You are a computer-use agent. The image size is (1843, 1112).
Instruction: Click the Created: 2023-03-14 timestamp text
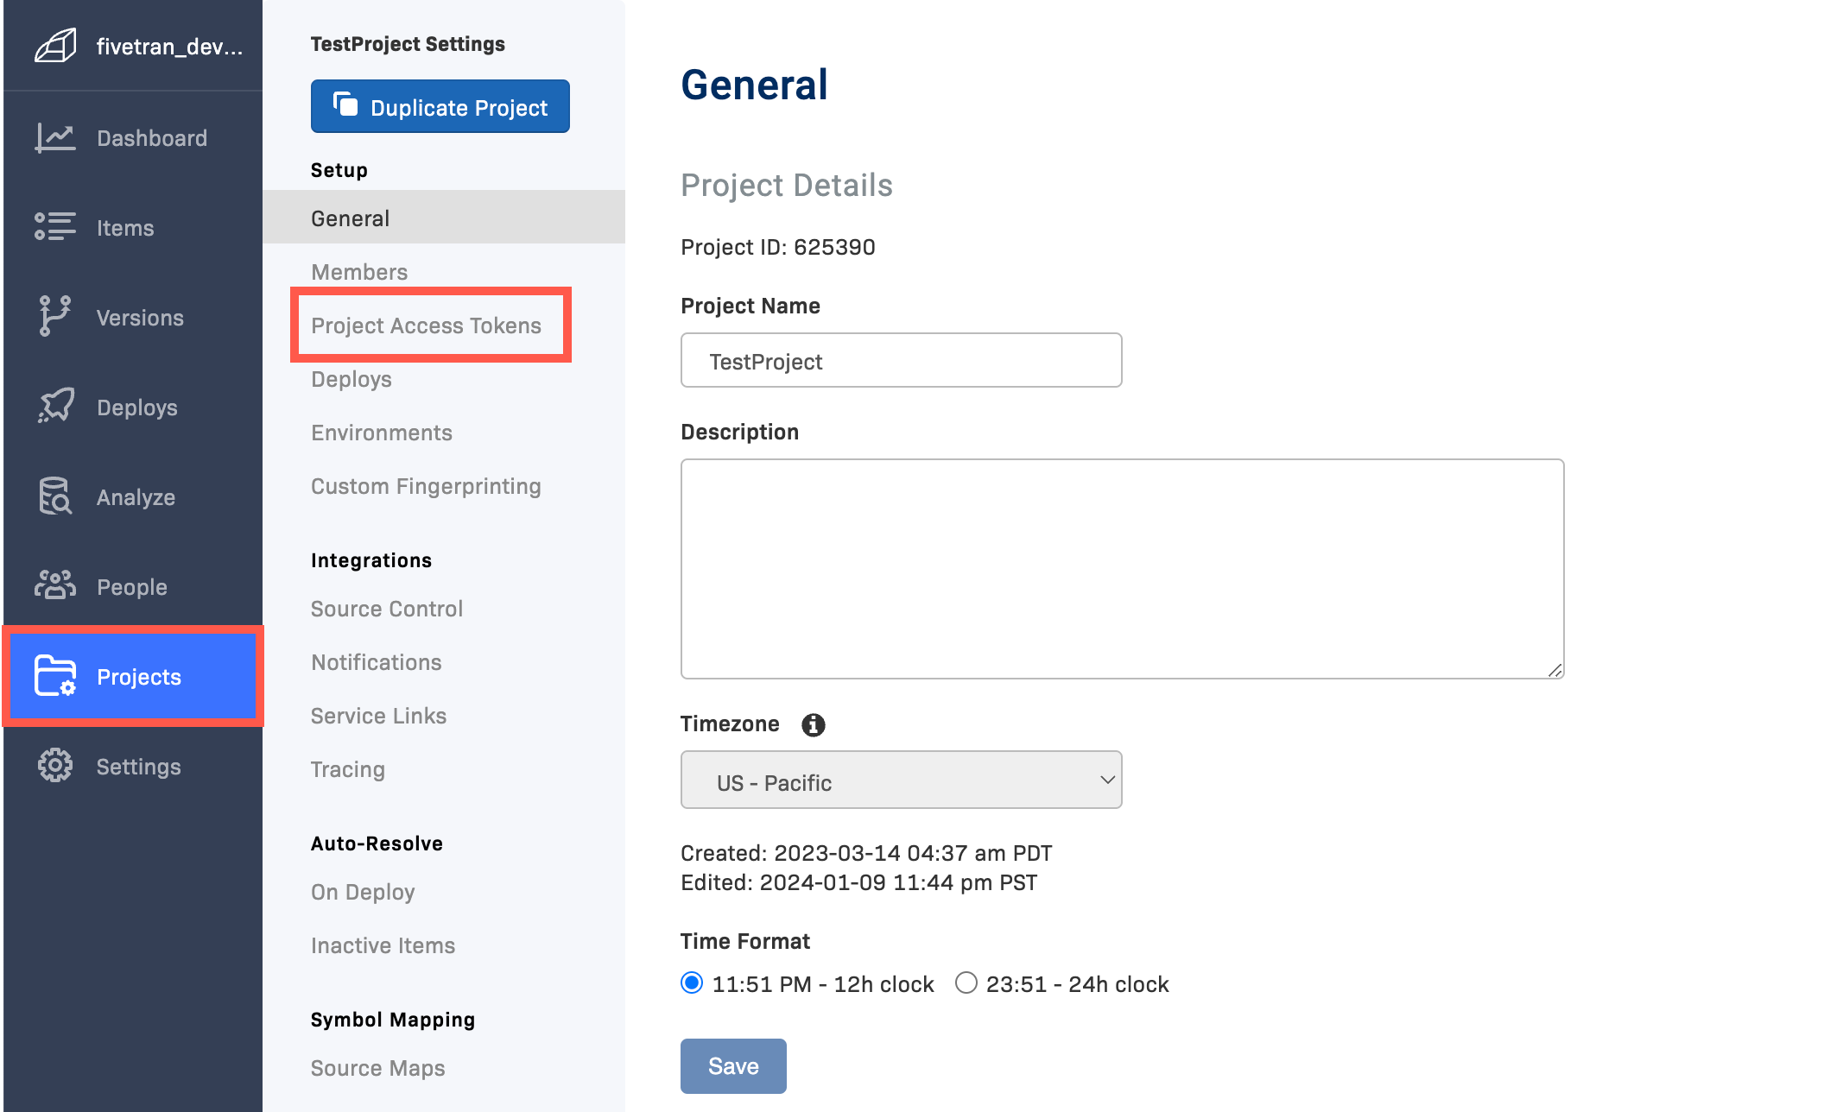(866, 853)
